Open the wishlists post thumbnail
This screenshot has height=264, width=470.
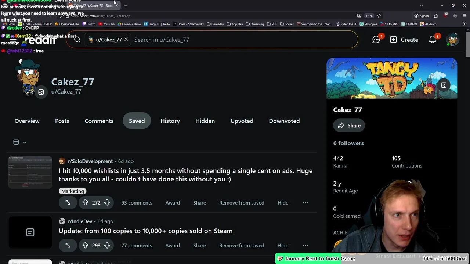pos(30,172)
